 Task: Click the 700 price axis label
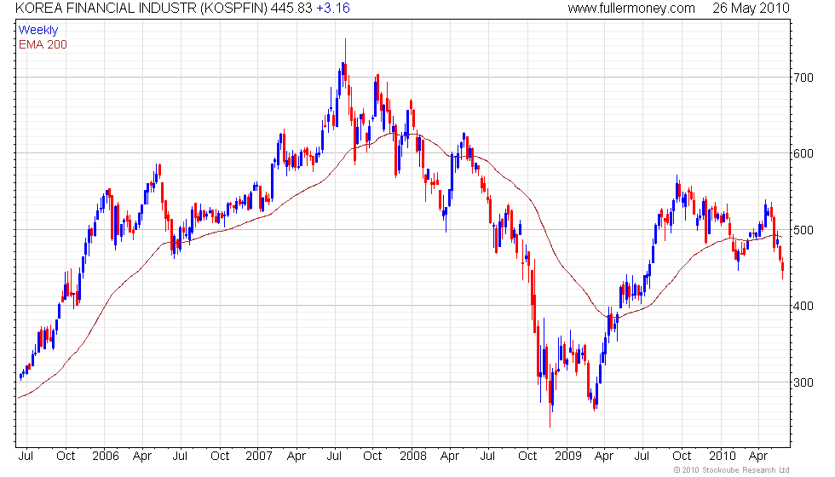[803, 78]
